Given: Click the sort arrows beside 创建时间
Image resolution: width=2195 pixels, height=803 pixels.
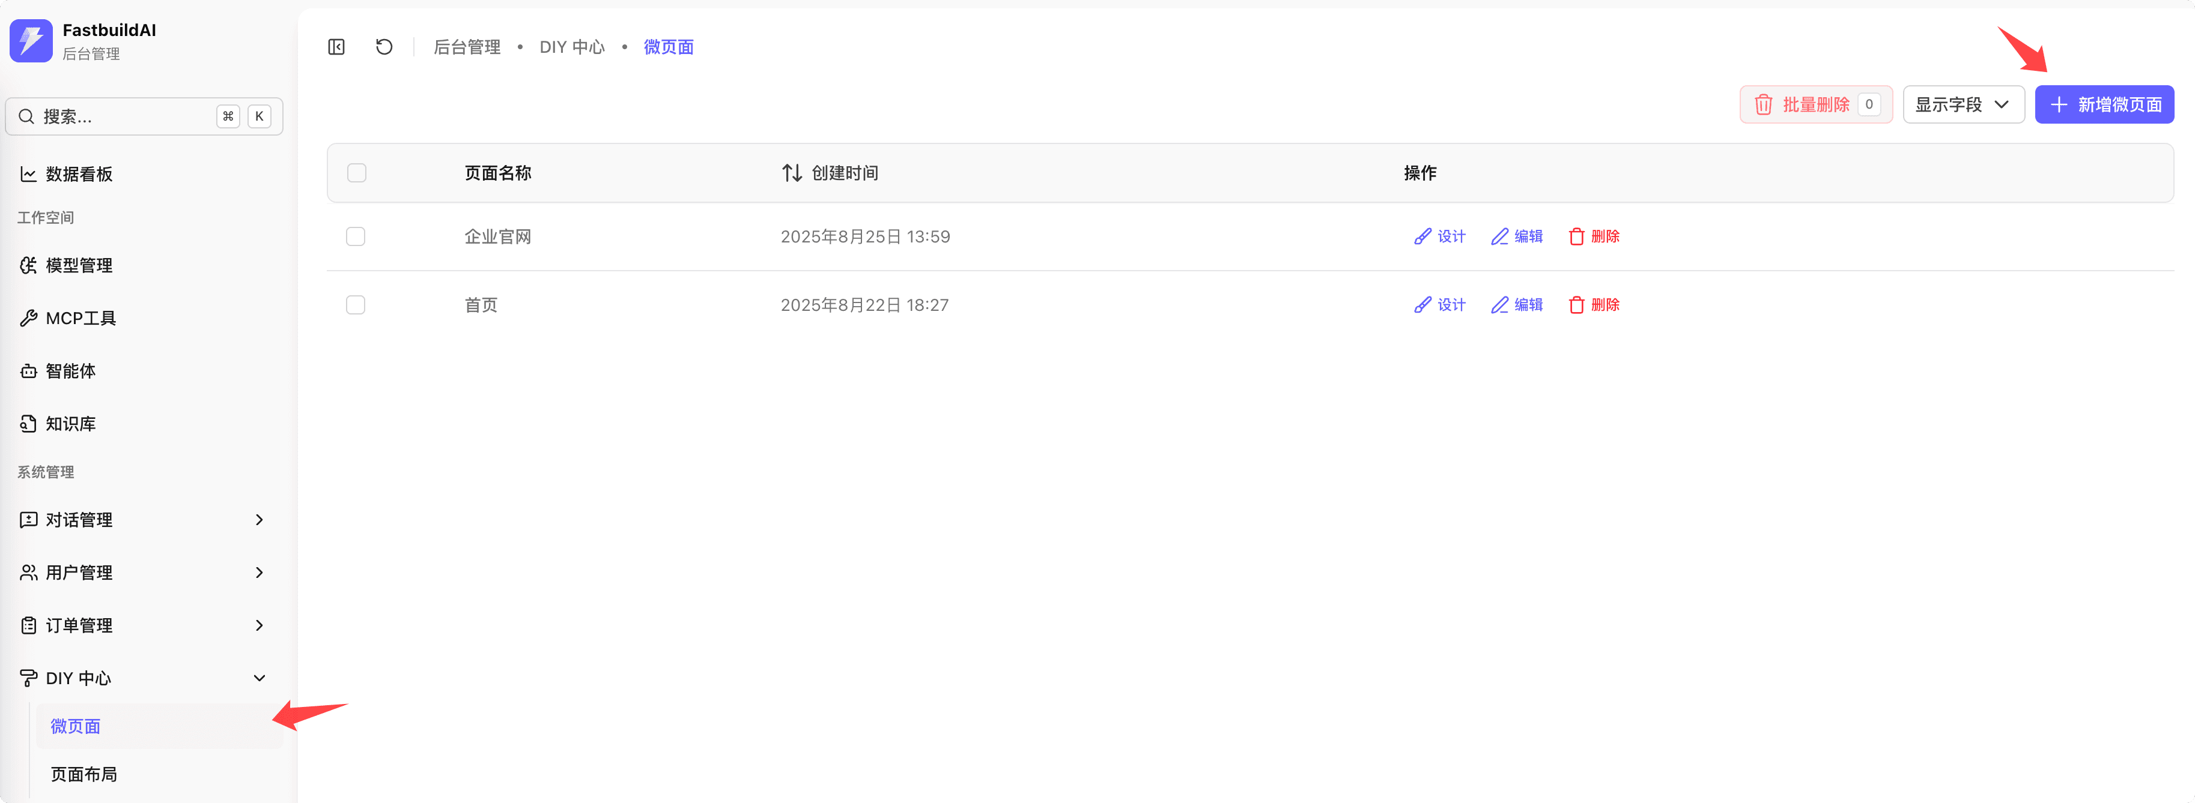Looking at the screenshot, I should click(792, 173).
